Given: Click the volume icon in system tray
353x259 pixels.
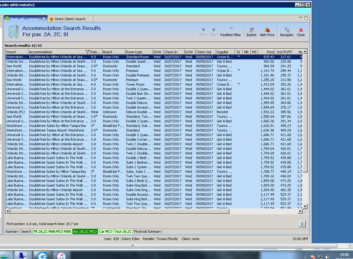Looking at the screenshot, I should [327, 257].
